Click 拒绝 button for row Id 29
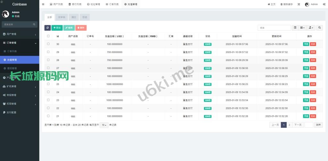The width and height of the screenshot is (328, 161). (x=313, y=52)
